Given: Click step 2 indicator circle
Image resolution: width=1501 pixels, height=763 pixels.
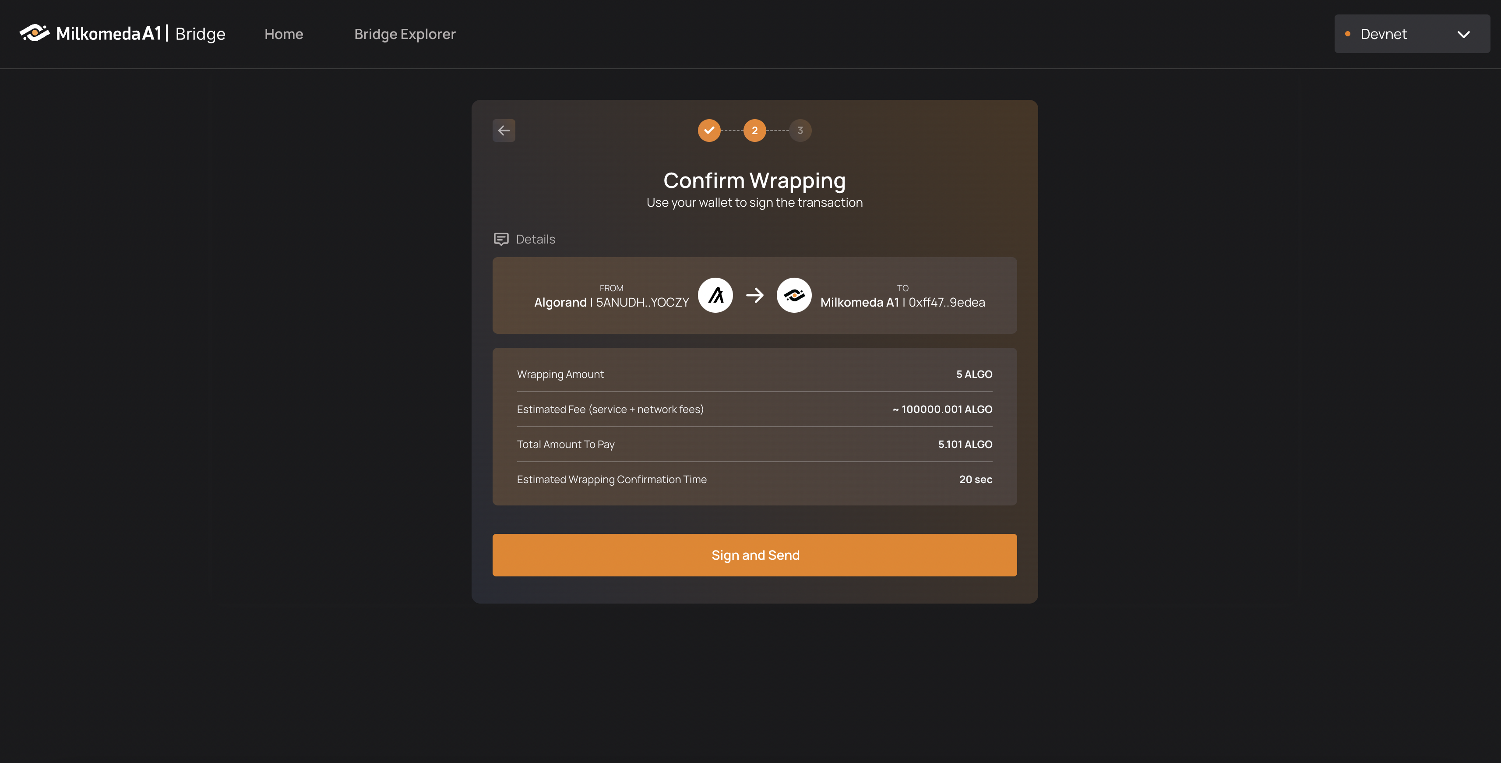Looking at the screenshot, I should tap(754, 131).
